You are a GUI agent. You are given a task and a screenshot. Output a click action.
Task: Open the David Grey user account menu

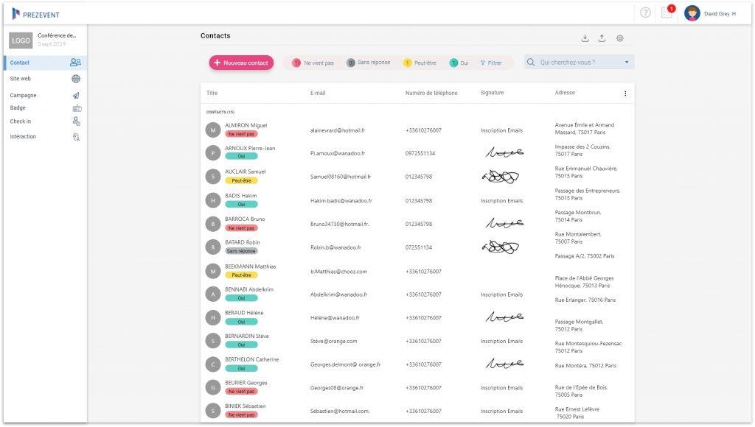tap(710, 13)
